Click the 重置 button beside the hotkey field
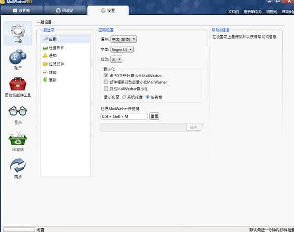The width and height of the screenshot is (294, 232). (x=154, y=116)
